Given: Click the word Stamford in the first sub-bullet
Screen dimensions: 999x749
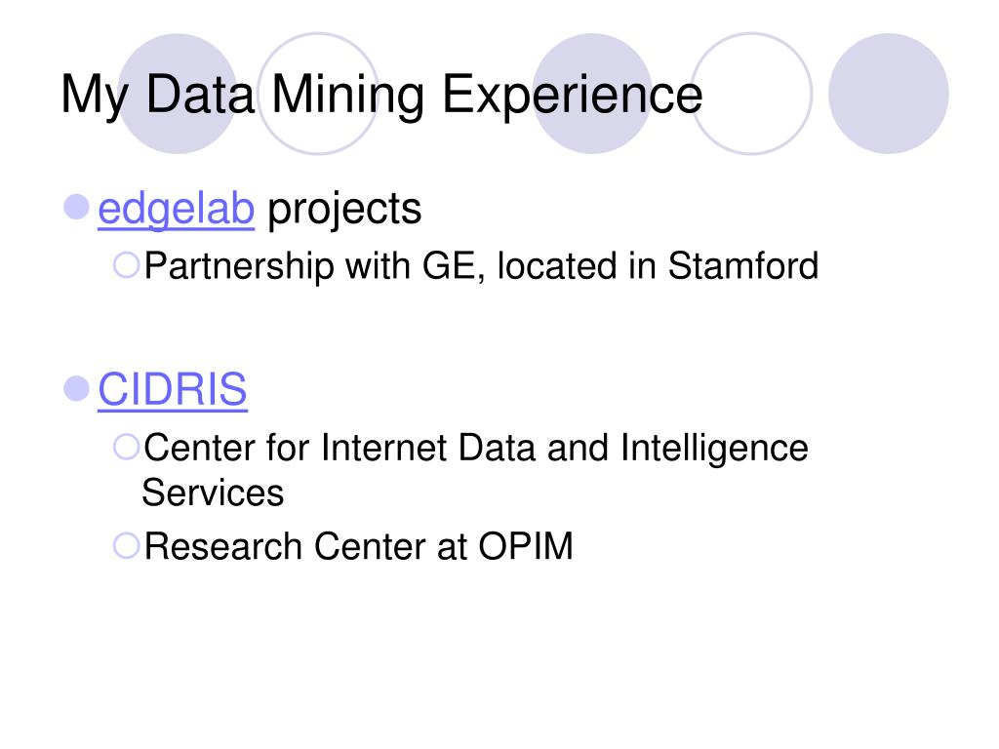Looking at the screenshot, I should point(742,265).
